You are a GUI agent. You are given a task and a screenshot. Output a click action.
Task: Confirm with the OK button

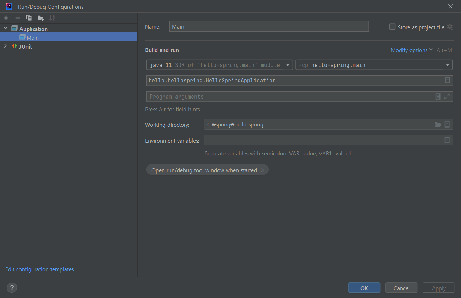[x=364, y=288]
